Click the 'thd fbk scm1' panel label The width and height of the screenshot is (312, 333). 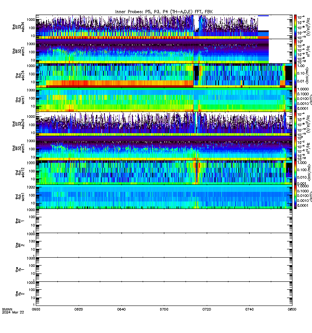(x=20, y=196)
